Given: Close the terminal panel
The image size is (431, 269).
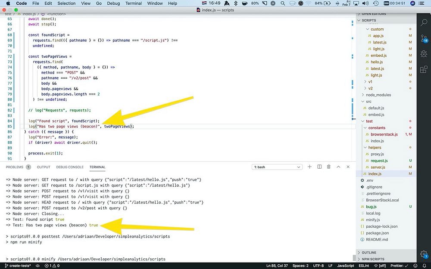Looking at the screenshot, I should coord(348,167).
